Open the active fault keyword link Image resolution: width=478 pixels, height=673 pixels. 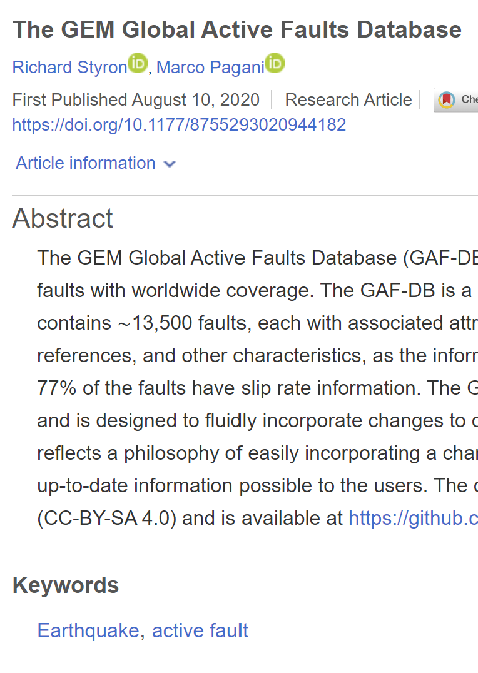(x=200, y=630)
